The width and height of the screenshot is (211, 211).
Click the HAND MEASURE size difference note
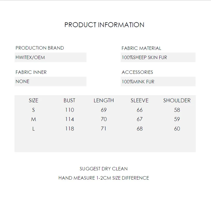pyautogui.click(x=104, y=178)
